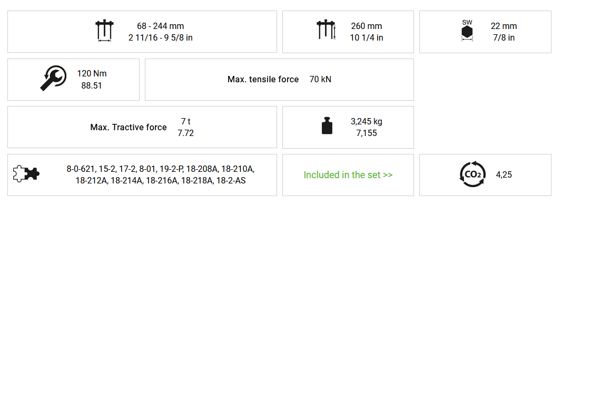Click the puller reach depth icon
This screenshot has height=418, width=591.
pos(326,30)
